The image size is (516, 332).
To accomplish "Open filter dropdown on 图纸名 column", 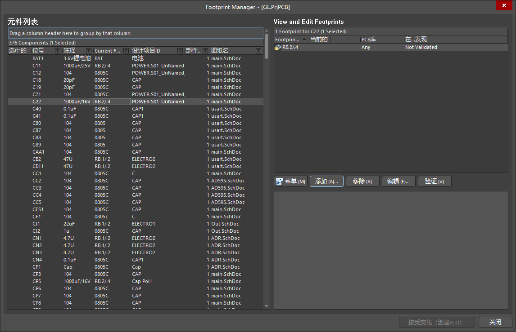I will tap(258, 51).
